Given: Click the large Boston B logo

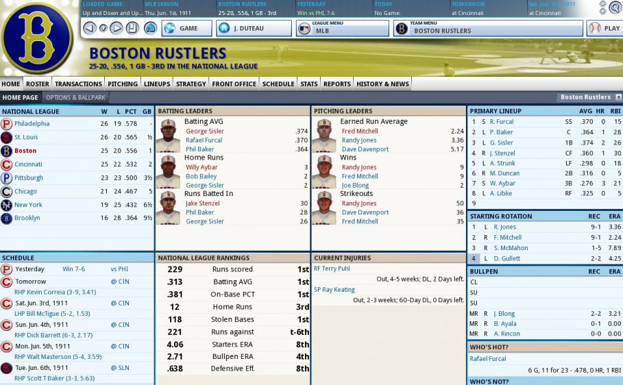Looking at the screenshot, I should click(36, 38).
